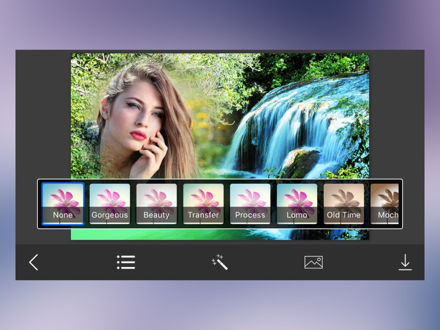
Task: Open the photo gallery picture icon
Action: click(313, 262)
